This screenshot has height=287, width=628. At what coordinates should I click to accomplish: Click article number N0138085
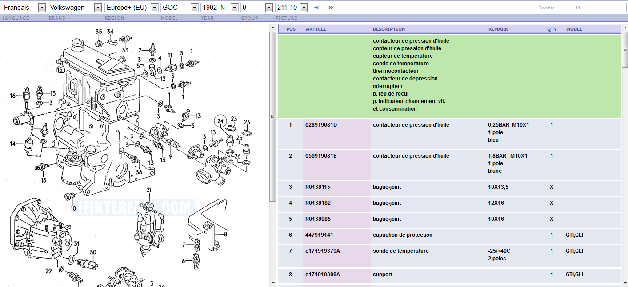pos(318,219)
